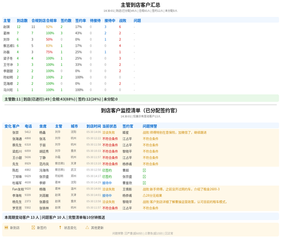Click the 问题预警 column header
This screenshot has height=246, width=281.
click(x=150, y=126)
